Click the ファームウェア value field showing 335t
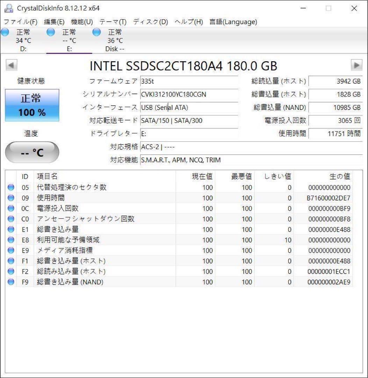 coord(189,81)
